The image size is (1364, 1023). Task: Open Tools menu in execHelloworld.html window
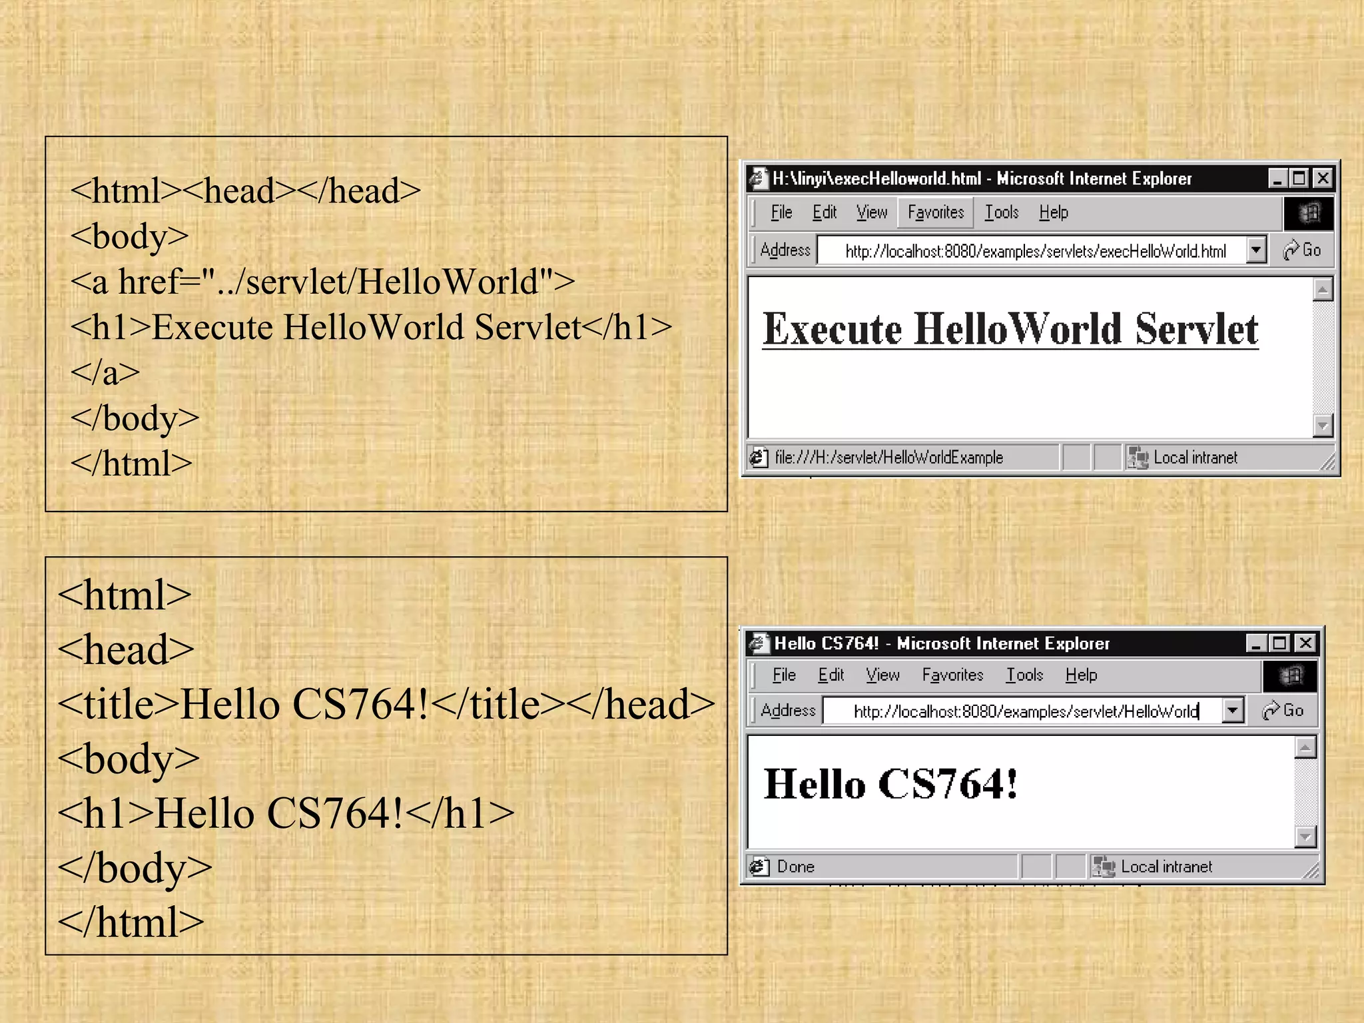coord(1002,212)
